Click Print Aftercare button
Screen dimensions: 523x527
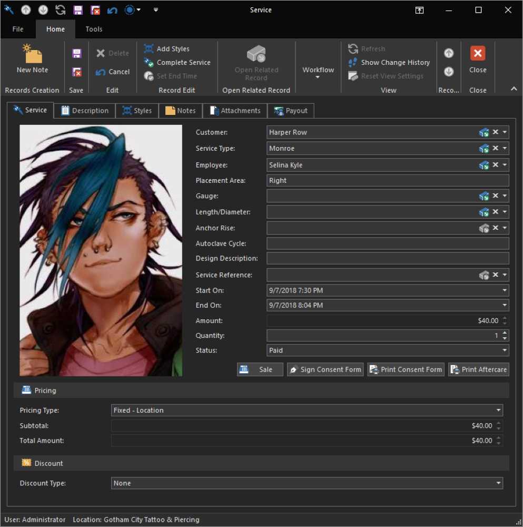(x=479, y=369)
